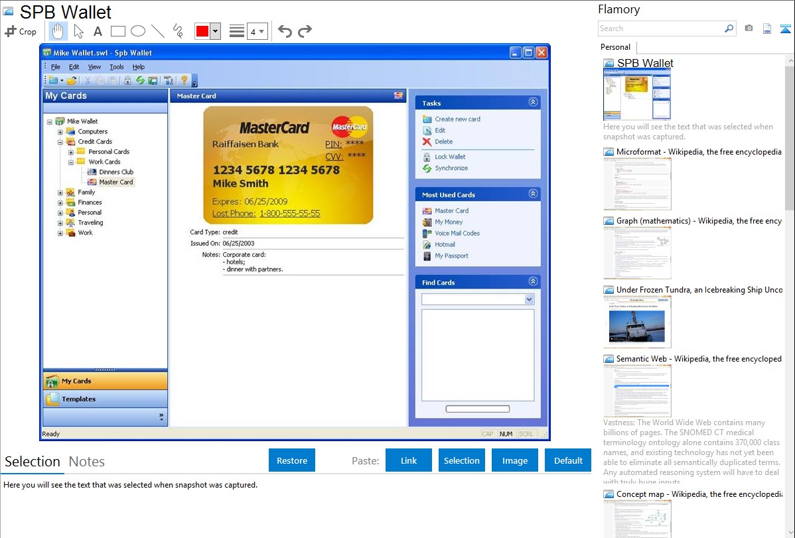Open the line width dropdown showing 4
Screen dimensions: 795x538
click(x=257, y=31)
